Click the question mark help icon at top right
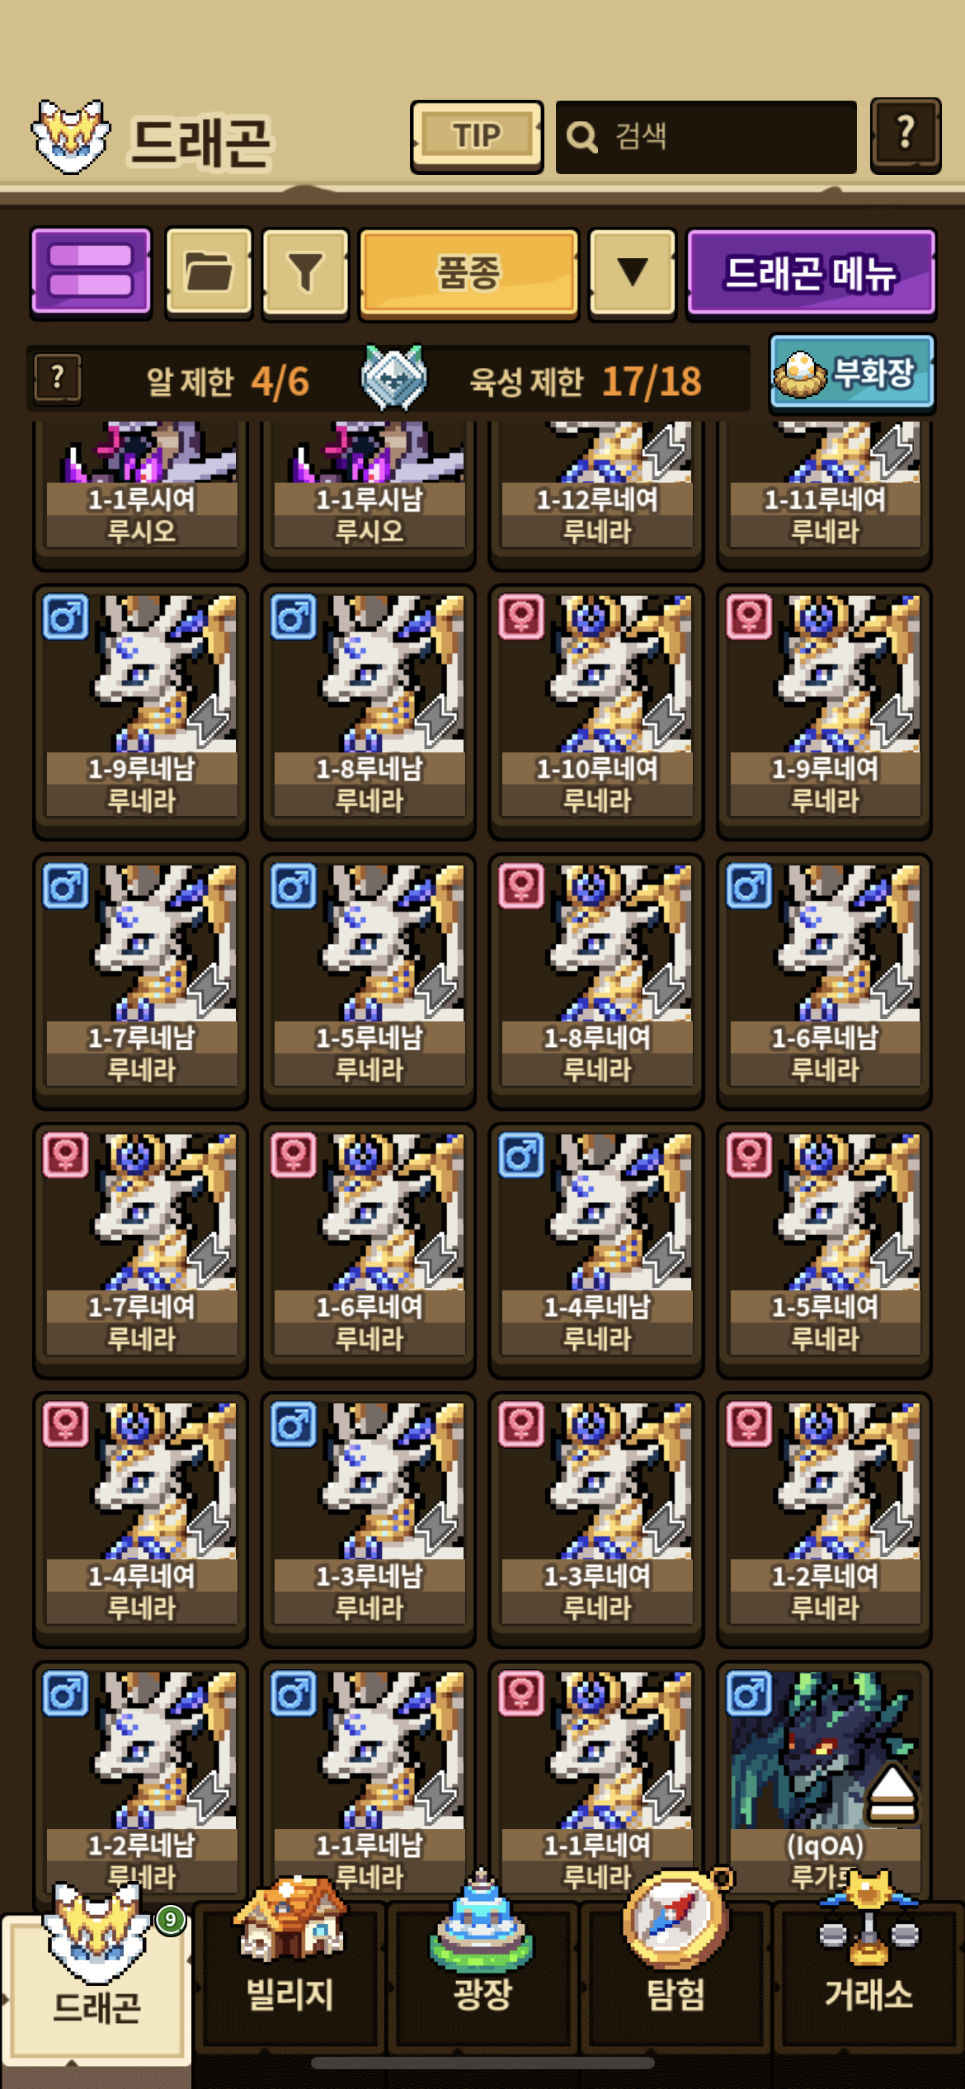 905,135
